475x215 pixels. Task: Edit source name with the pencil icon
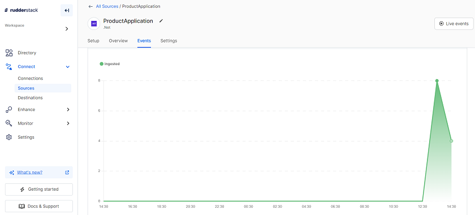(161, 21)
